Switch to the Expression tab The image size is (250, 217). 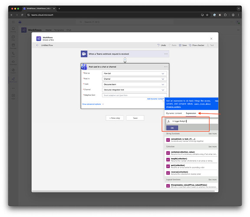191,114
